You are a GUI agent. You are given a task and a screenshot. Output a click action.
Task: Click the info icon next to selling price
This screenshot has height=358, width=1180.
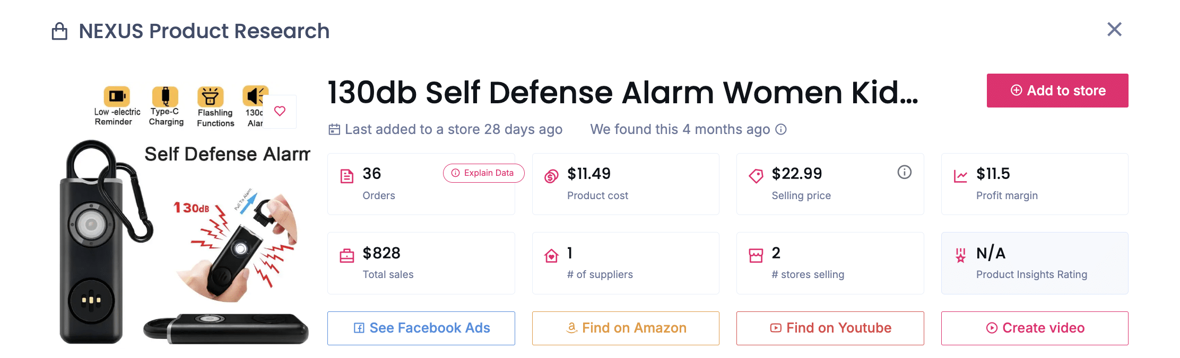click(904, 172)
